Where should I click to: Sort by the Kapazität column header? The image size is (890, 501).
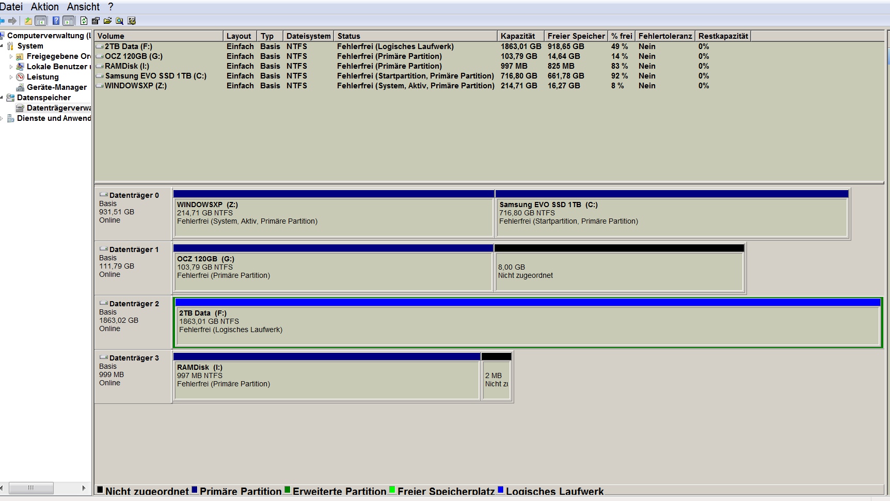(520, 36)
